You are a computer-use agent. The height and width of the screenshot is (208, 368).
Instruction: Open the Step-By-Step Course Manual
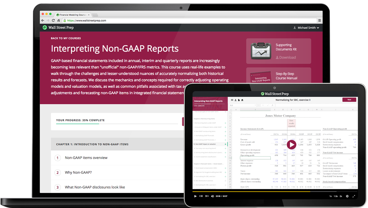(286, 76)
